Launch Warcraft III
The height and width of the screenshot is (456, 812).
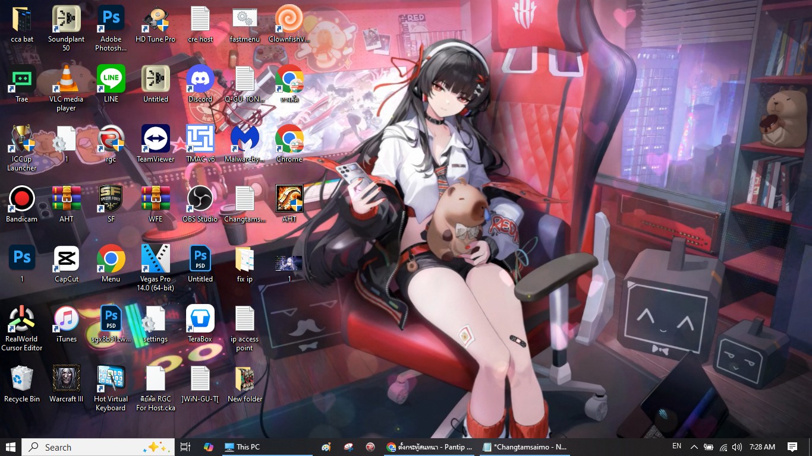tap(67, 384)
